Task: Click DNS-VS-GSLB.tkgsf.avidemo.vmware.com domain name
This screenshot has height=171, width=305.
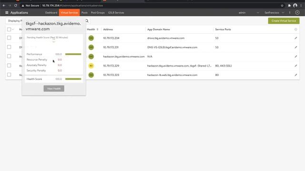Action: point(172,47)
